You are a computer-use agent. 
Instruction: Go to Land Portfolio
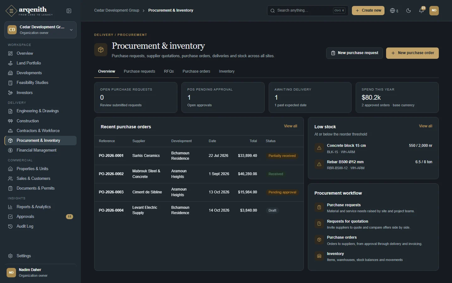coord(40,63)
